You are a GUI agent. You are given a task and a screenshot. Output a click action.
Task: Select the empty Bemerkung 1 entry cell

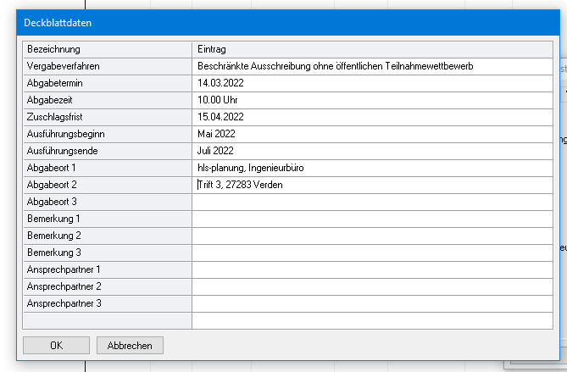coord(371,219)
